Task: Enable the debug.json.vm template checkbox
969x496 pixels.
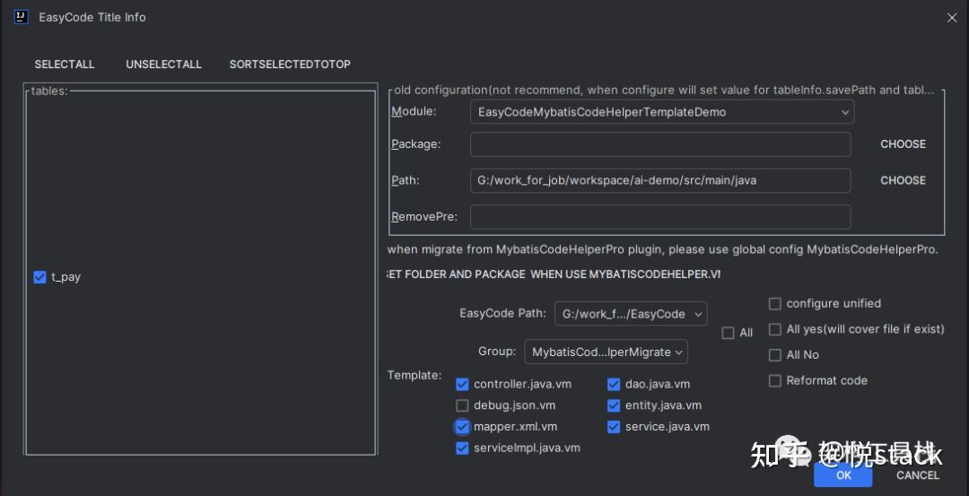Action: (x=463, y=405)
